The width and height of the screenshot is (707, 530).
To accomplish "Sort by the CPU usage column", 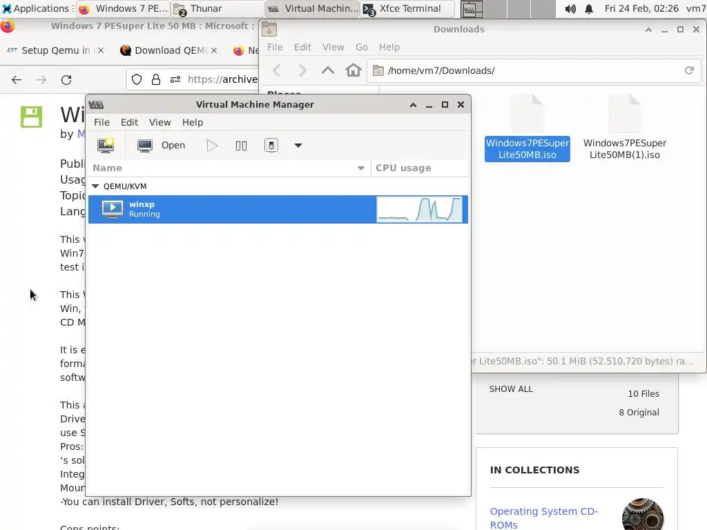I will [419, 168].
